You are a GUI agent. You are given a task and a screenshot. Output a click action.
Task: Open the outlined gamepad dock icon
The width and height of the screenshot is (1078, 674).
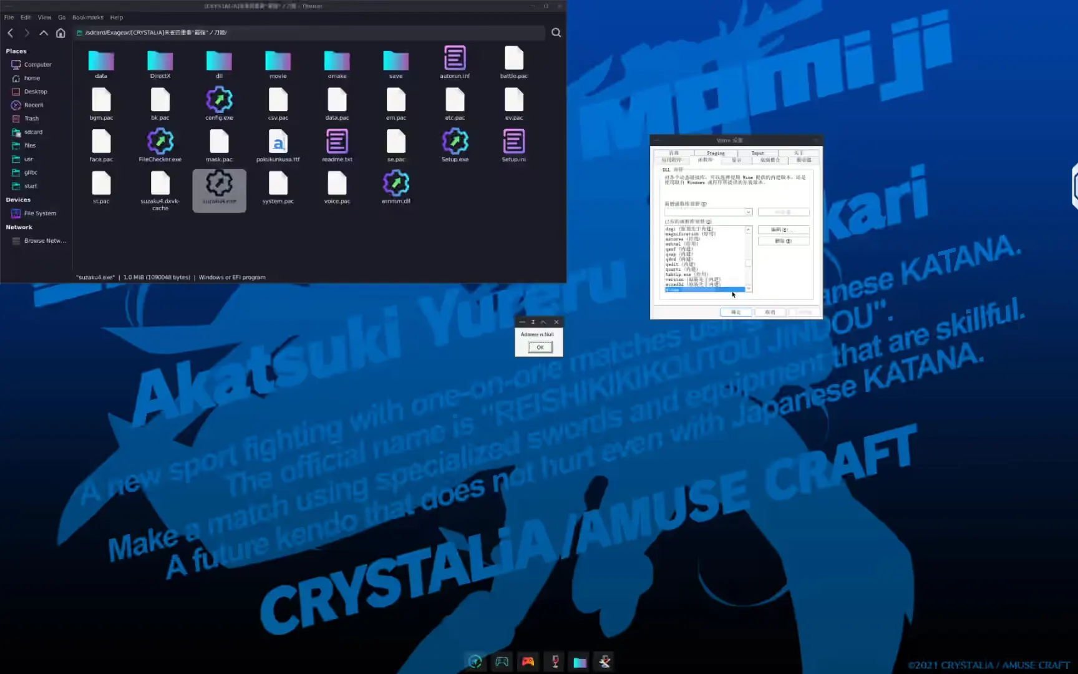[x=502, y=662]
